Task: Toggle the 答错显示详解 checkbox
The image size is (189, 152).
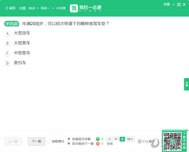Action: 69,139
